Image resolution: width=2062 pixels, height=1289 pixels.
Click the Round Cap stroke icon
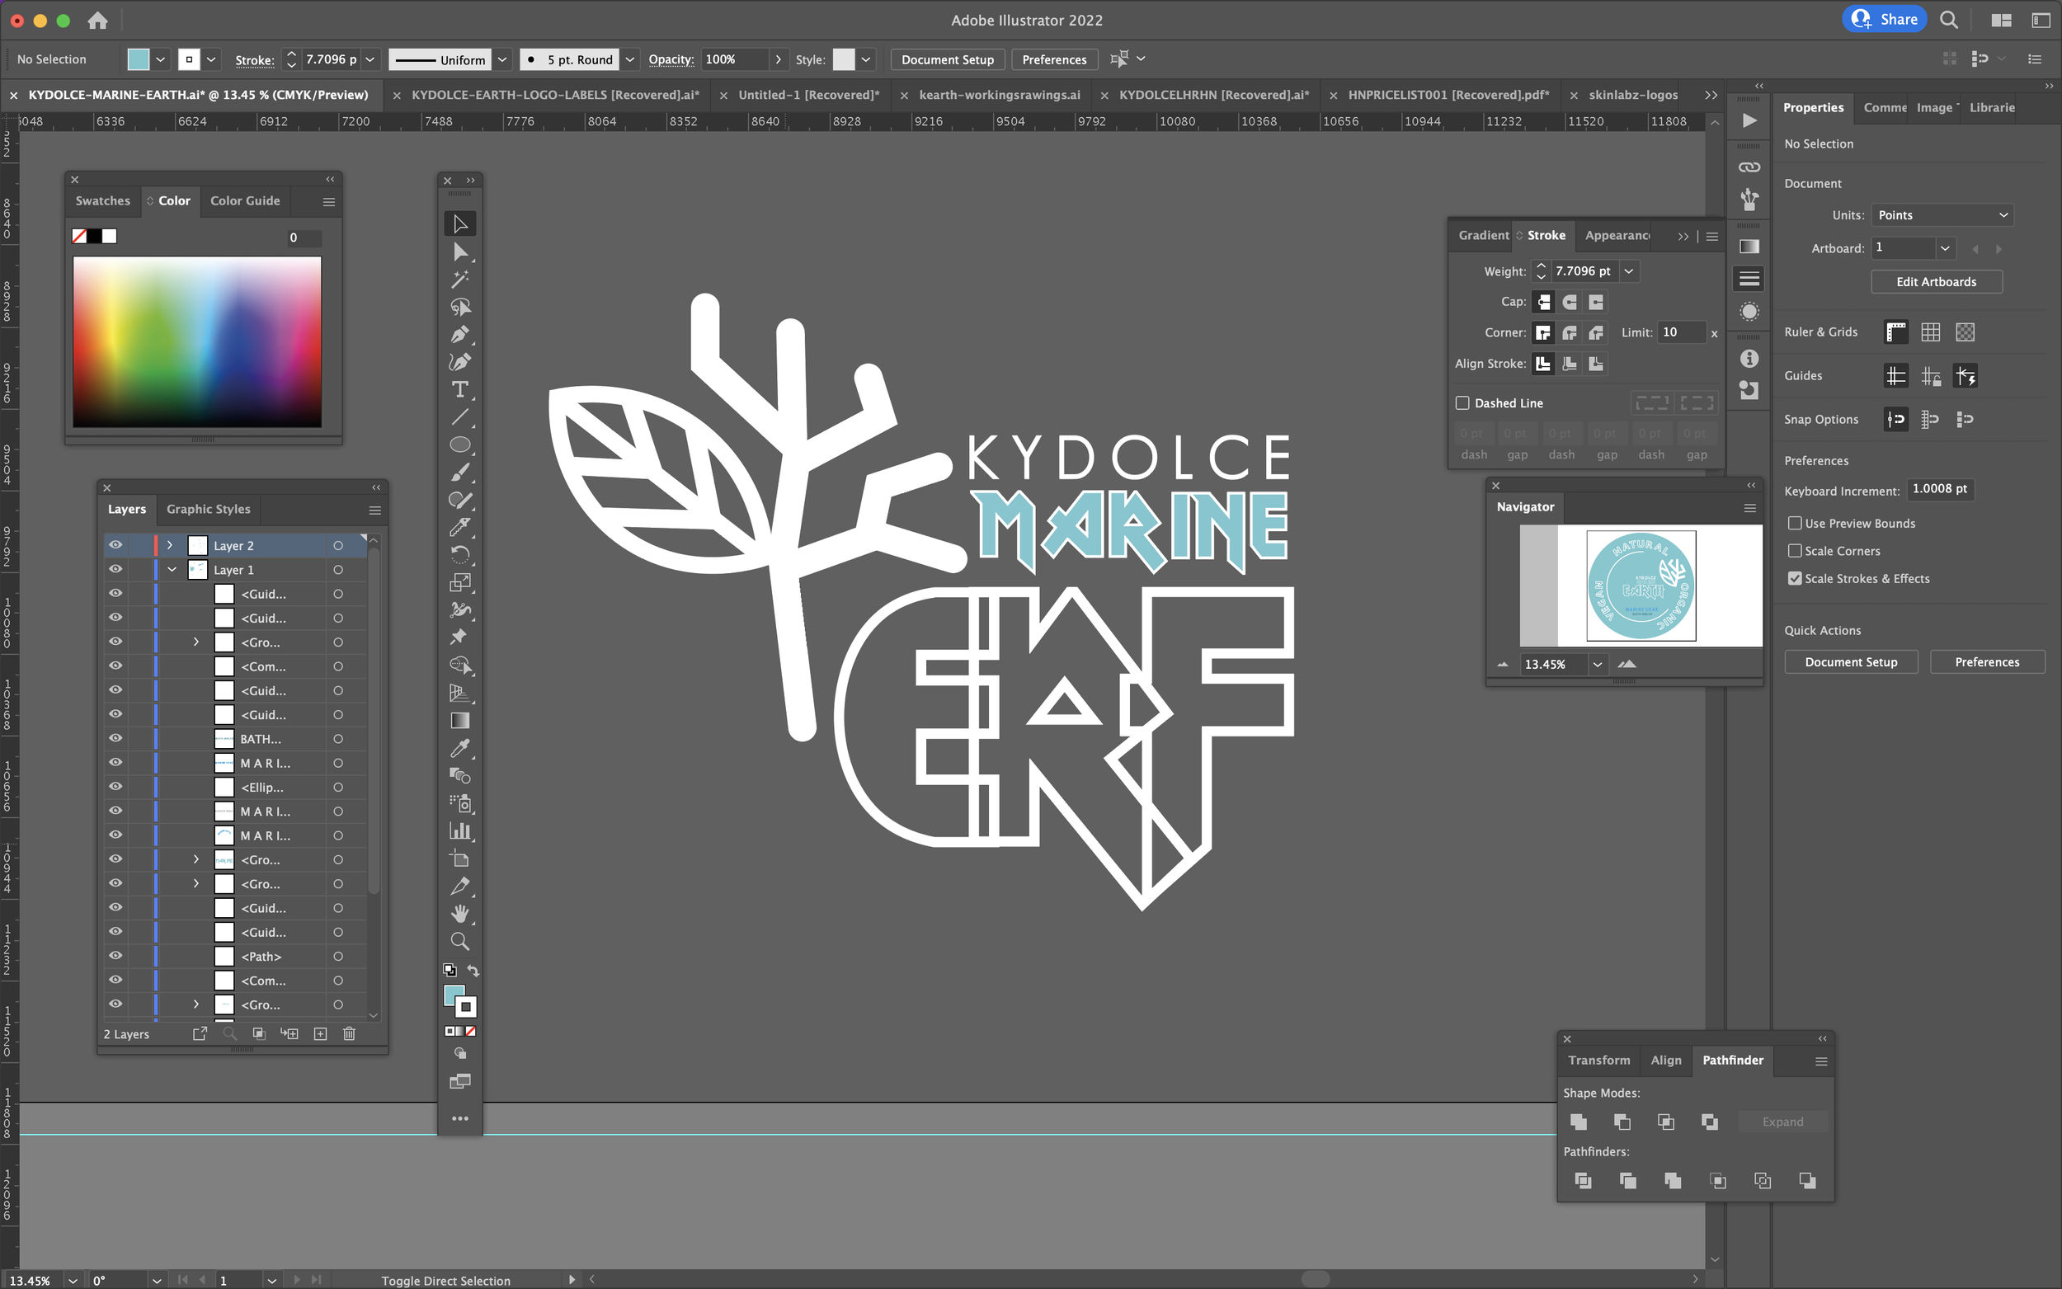tap(1570, 302)
